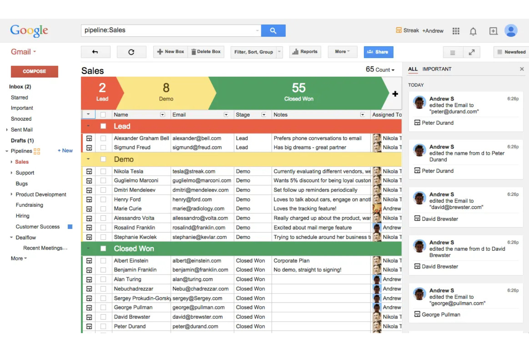Click the share-plus square icon in header
Viewport: 529px width, 352px height.
[493, 31]
